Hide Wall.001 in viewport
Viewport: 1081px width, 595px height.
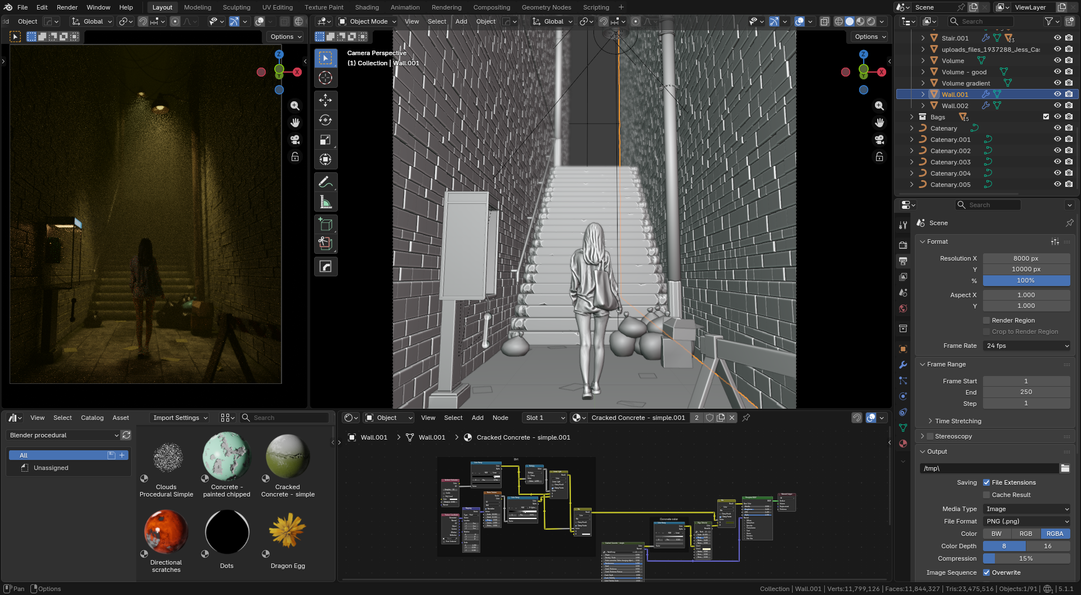pos(1057,94)
